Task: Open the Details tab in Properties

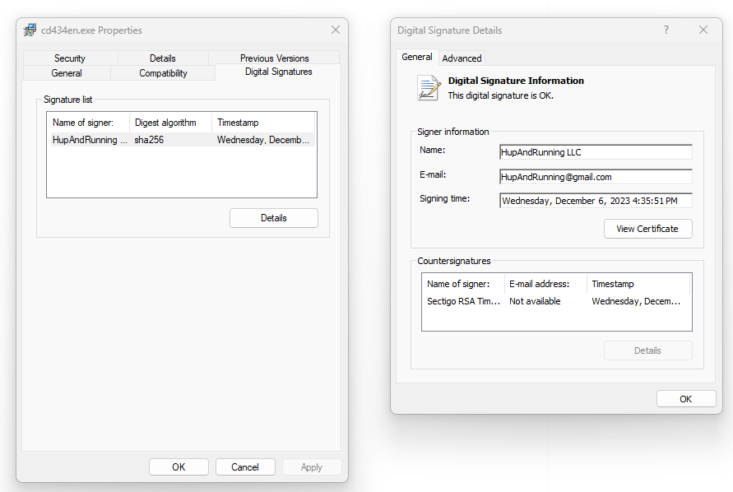Action: click(162, 58)
